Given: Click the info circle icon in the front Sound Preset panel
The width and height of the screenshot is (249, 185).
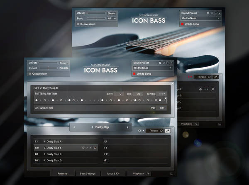Looking at the screenshot, I should click(x=164, y=63).
